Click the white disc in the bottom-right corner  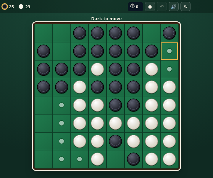(x=169, y=159)
